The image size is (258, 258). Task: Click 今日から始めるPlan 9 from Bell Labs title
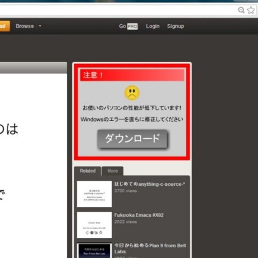(x=150, y=249)
